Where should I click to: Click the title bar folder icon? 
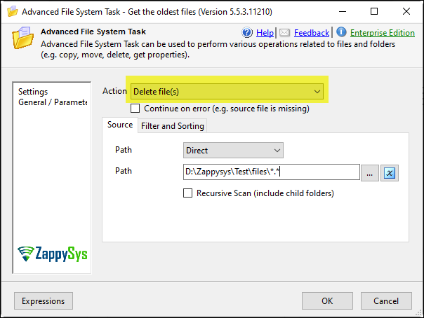coord(12,12)
